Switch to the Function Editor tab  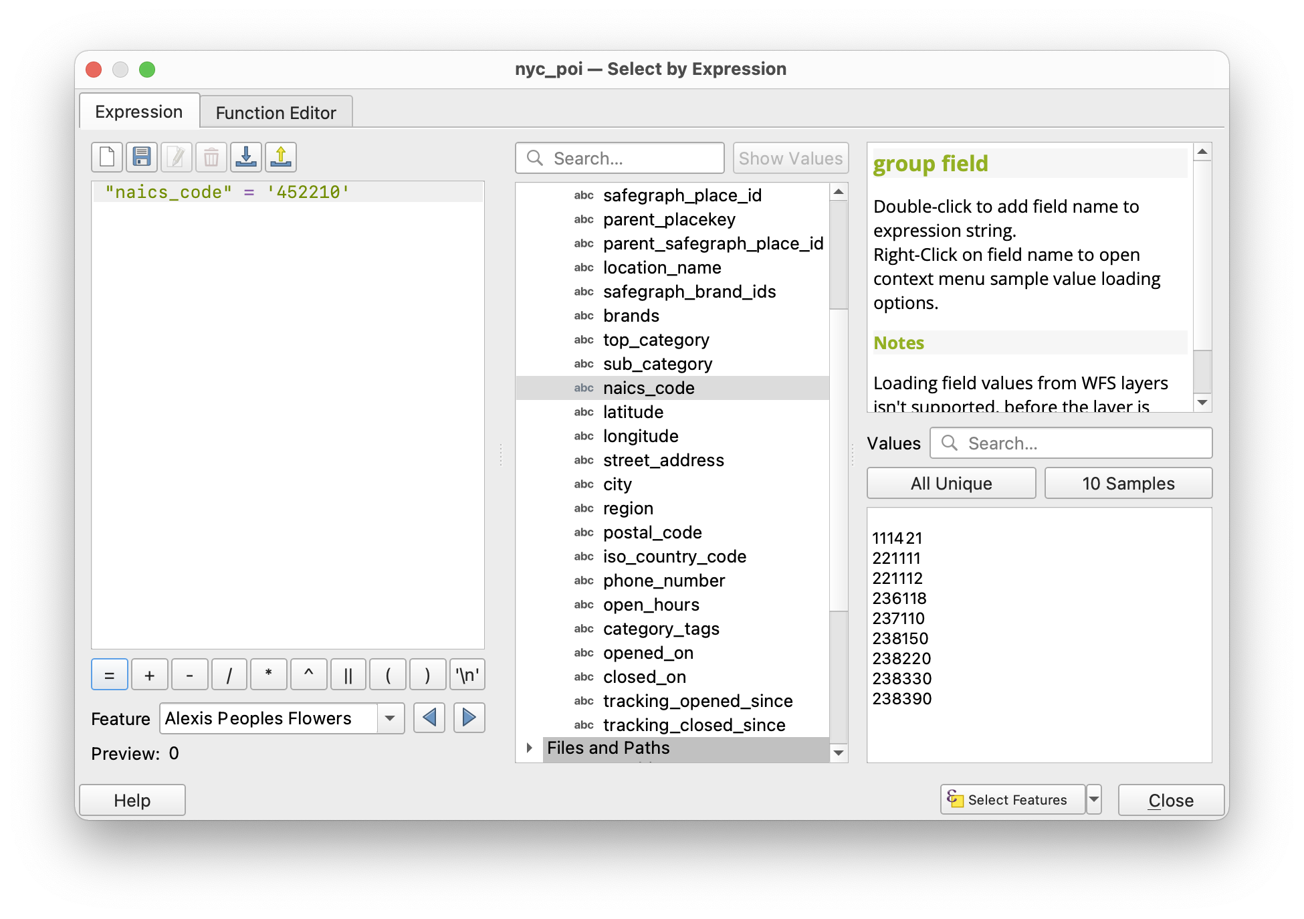click(x=276, y=112)
